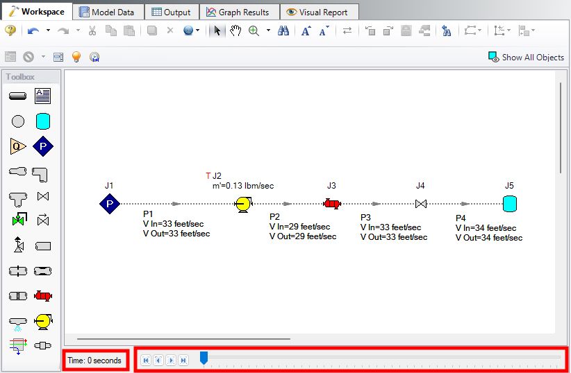Click the reverse direction arrows icon
The height and width of the screenshot is (373, 571).
347,31
